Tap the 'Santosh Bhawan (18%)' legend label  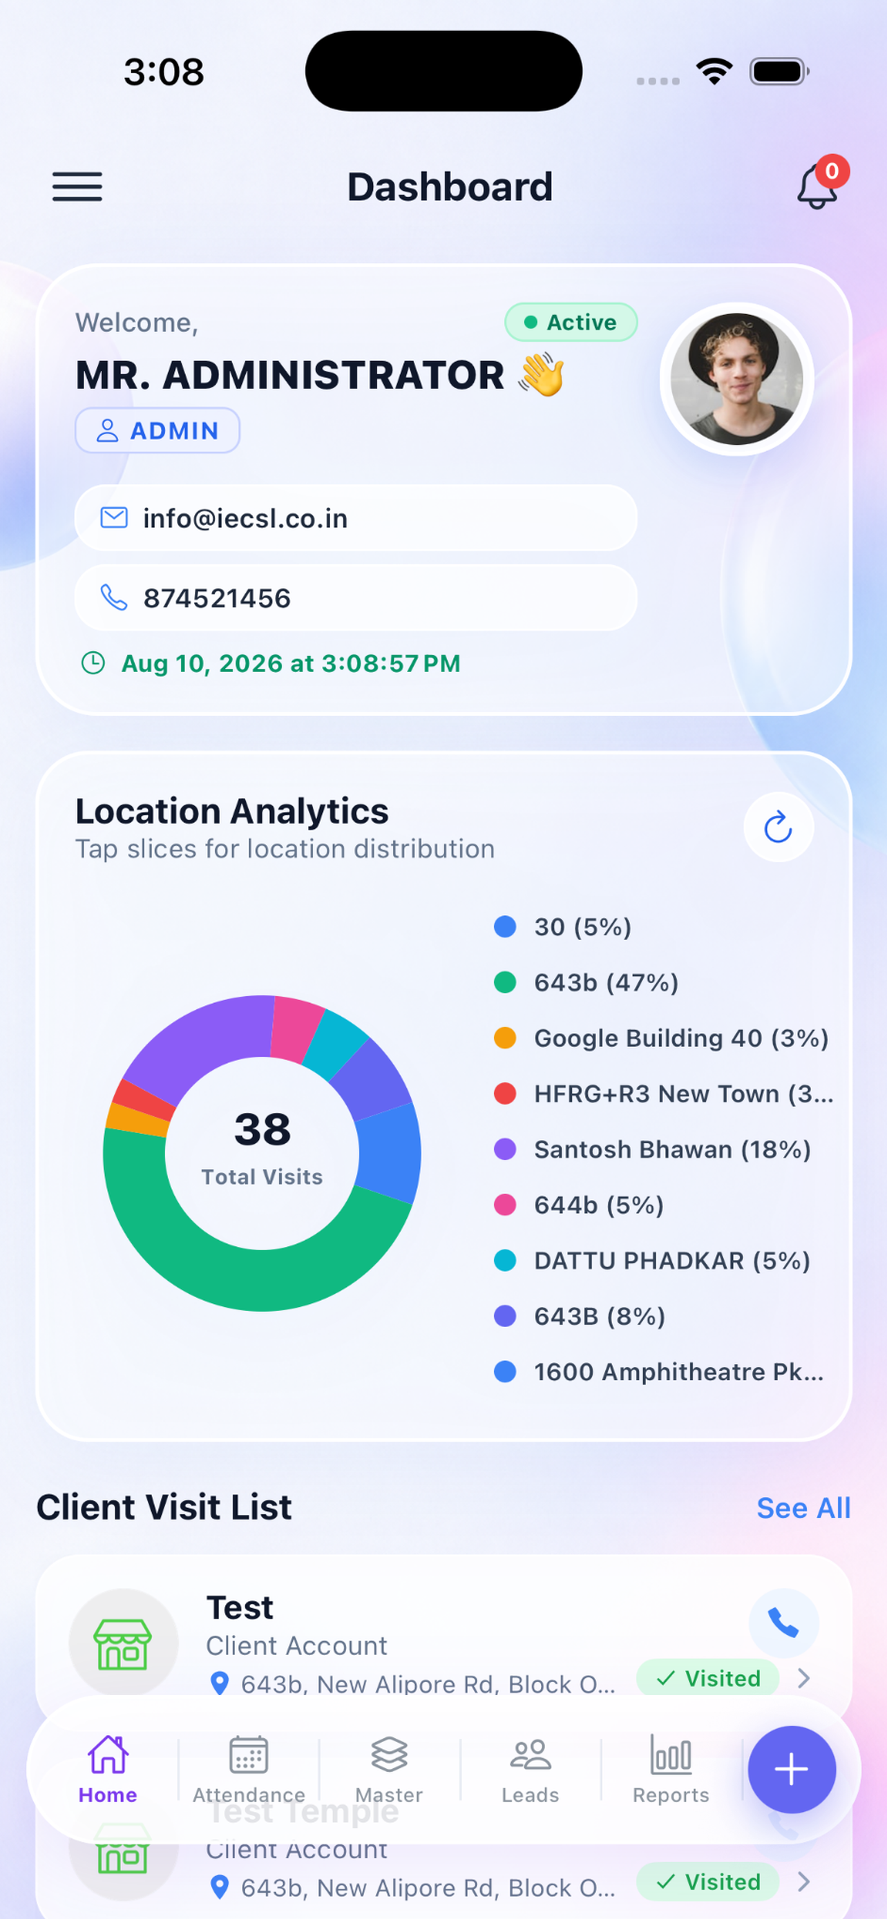[673, 1149]
